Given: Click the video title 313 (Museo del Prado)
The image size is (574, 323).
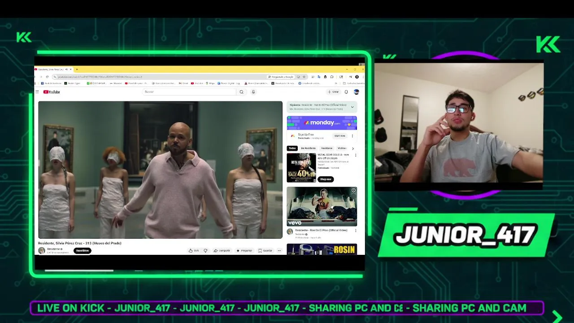Looking at the screenshot, I should pos(80,243).
